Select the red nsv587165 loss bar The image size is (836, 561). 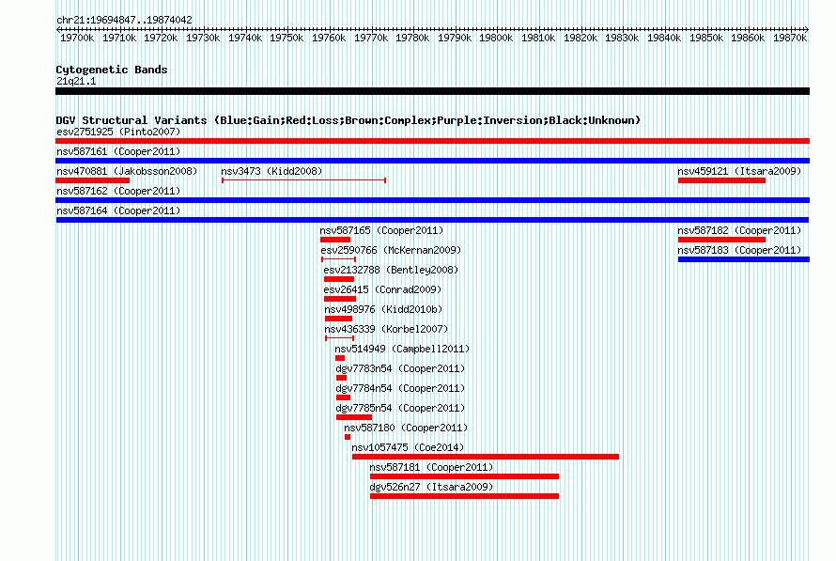coord(335,240)
